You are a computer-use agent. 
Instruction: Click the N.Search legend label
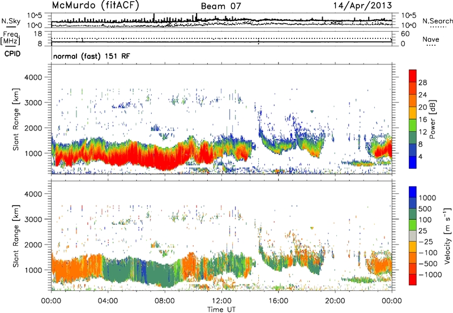pos(437,21)
